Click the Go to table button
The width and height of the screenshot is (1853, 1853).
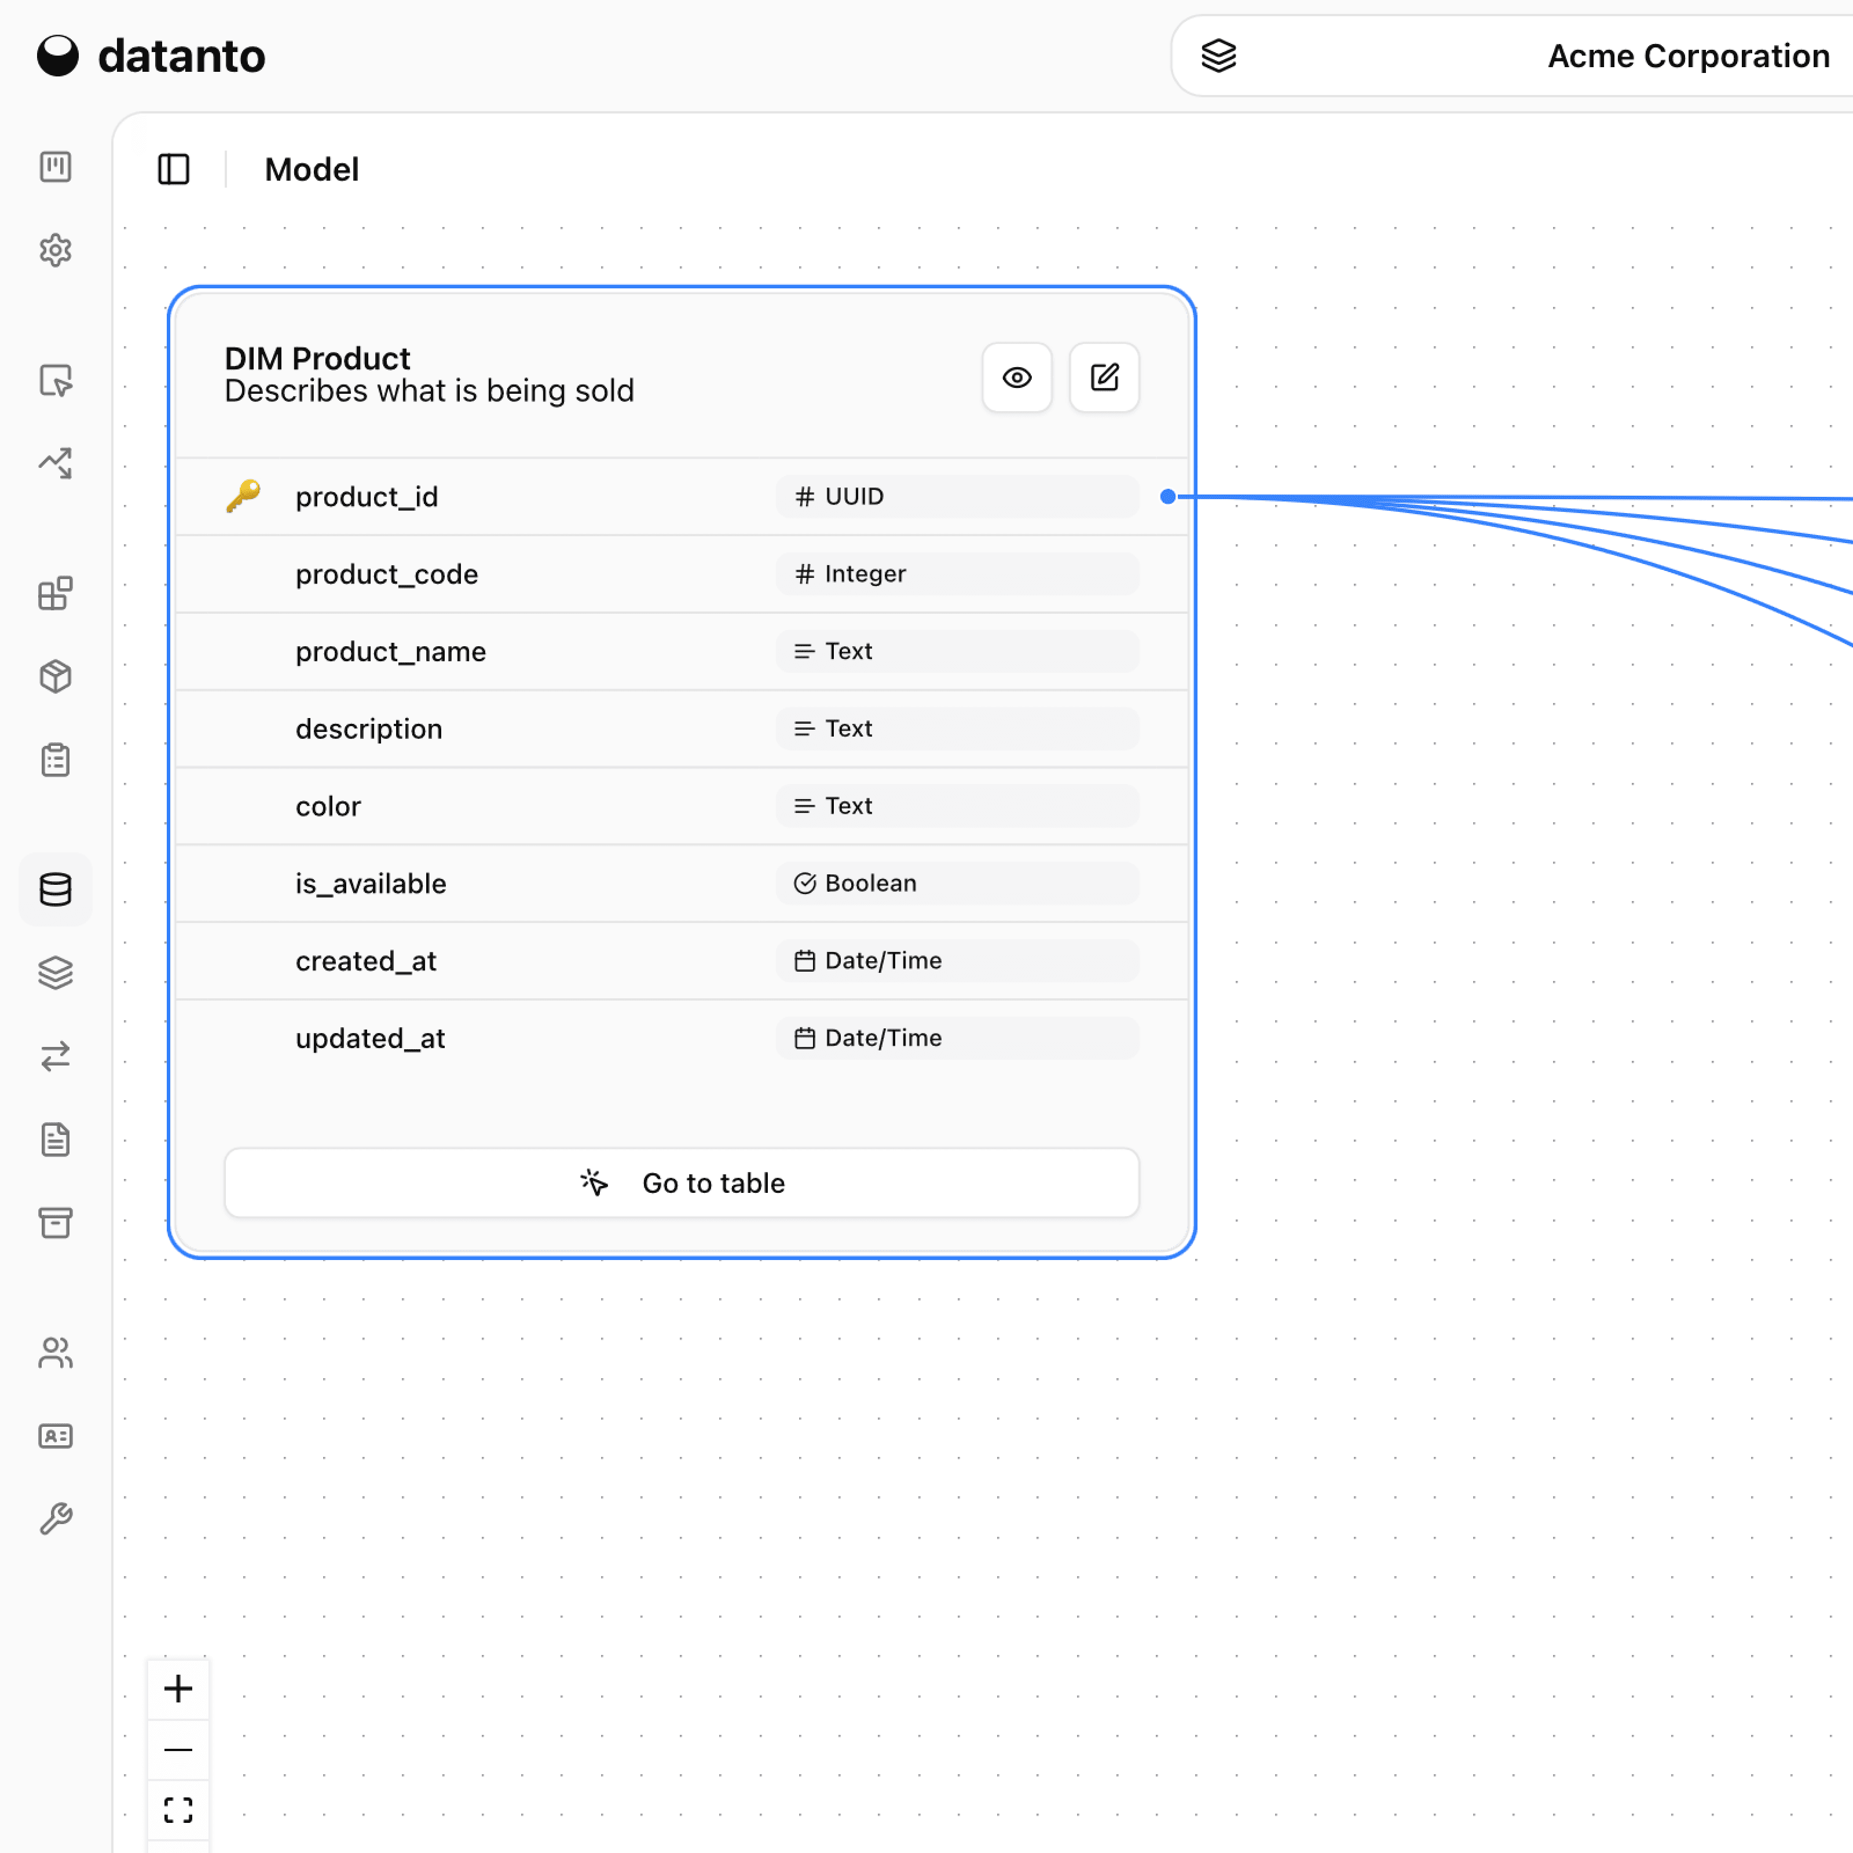681,1182
